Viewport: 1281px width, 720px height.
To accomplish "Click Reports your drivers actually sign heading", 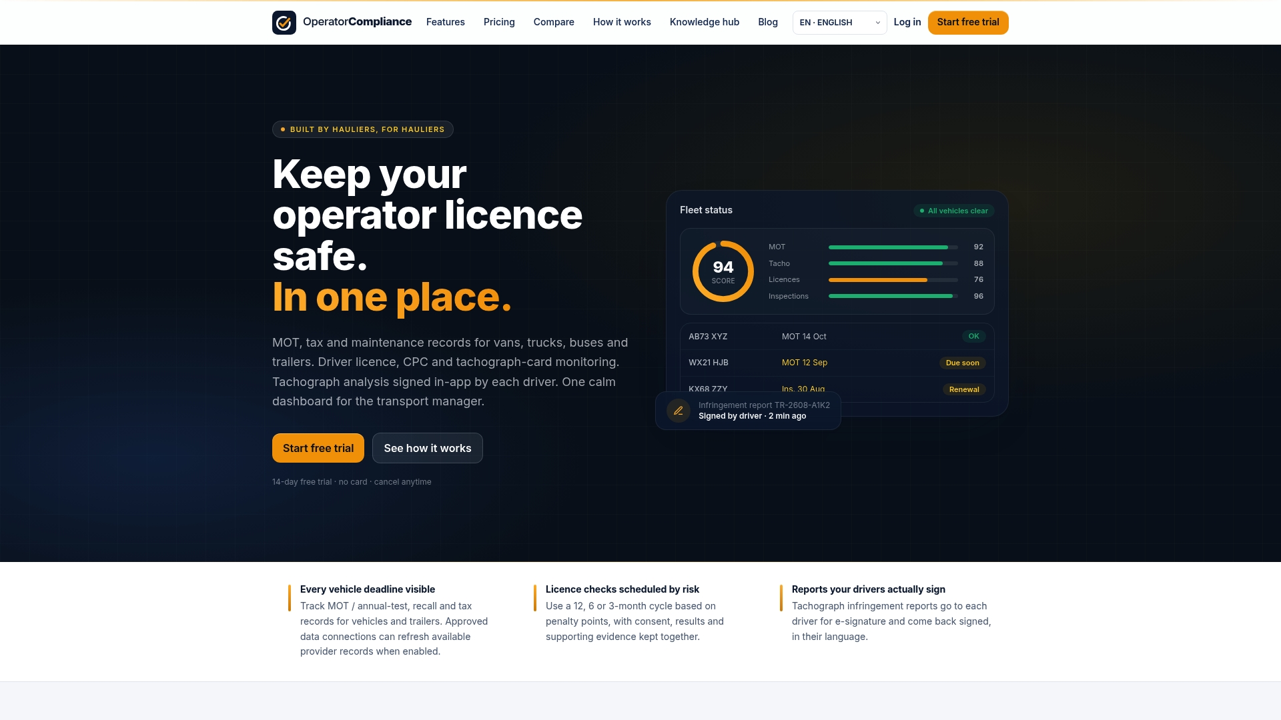I will coord(869,589).
